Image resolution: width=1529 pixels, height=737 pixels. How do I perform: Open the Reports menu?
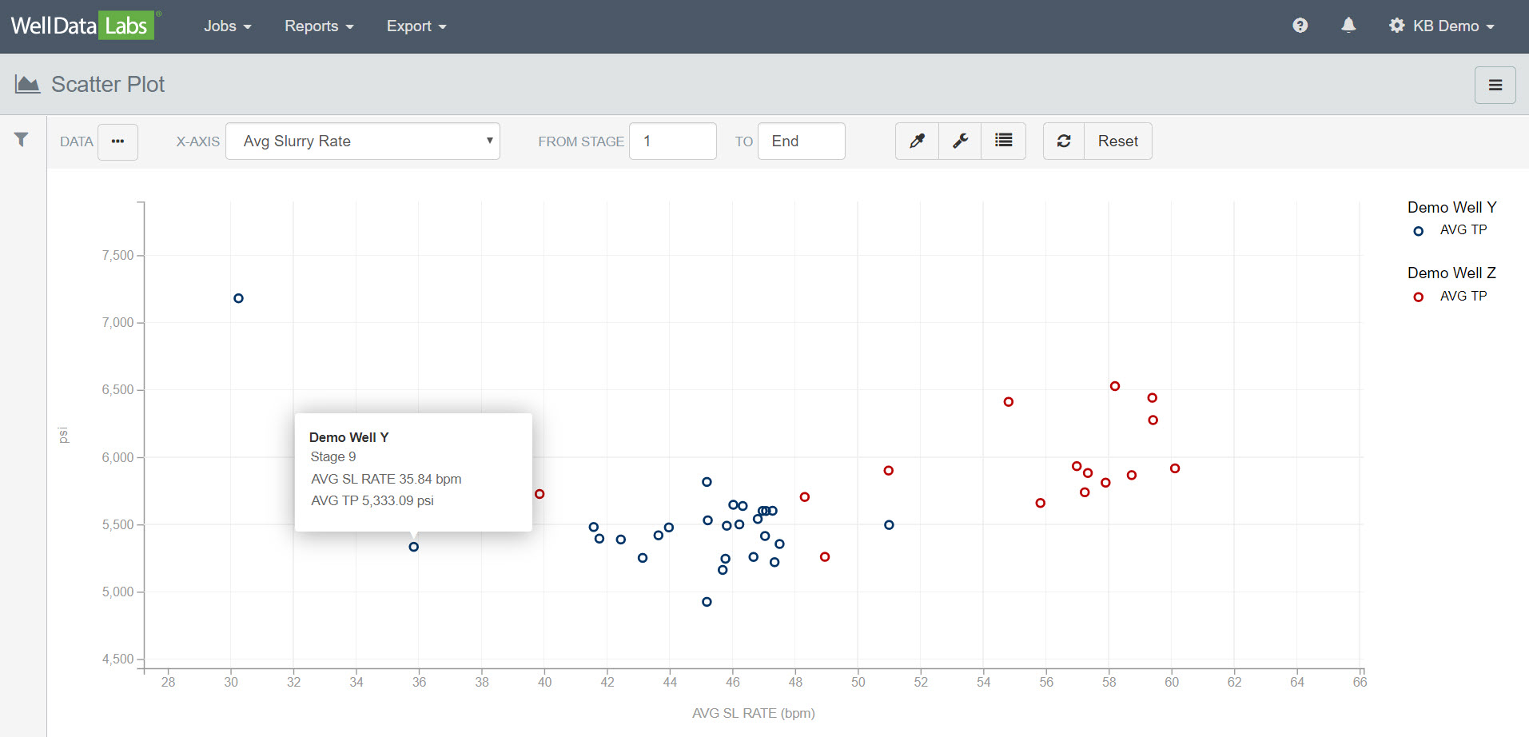(x=318, y=26)
